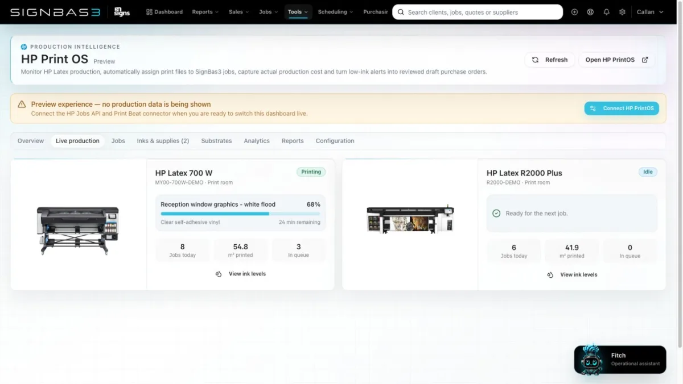The height and width of the screenshot is (384, 683).
Task: Click the In Signs company logo
Action: (x=122, y=12)
